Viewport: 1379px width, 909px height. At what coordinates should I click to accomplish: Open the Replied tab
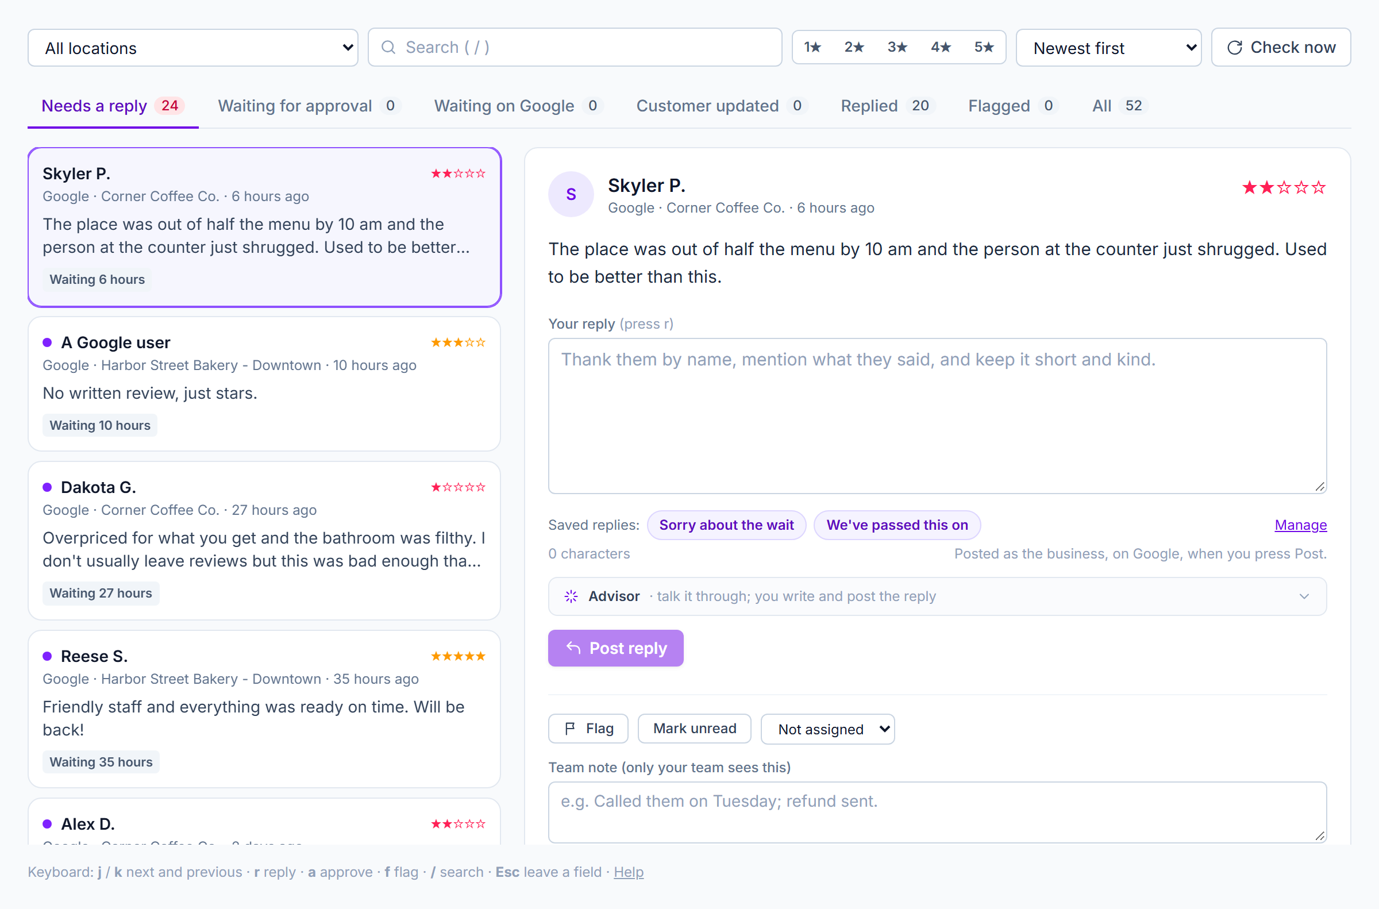tap(887, 106)
